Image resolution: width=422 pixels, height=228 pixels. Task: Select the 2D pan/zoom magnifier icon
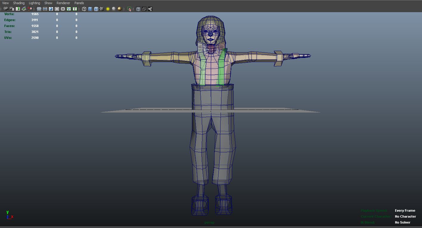[30, 9]
